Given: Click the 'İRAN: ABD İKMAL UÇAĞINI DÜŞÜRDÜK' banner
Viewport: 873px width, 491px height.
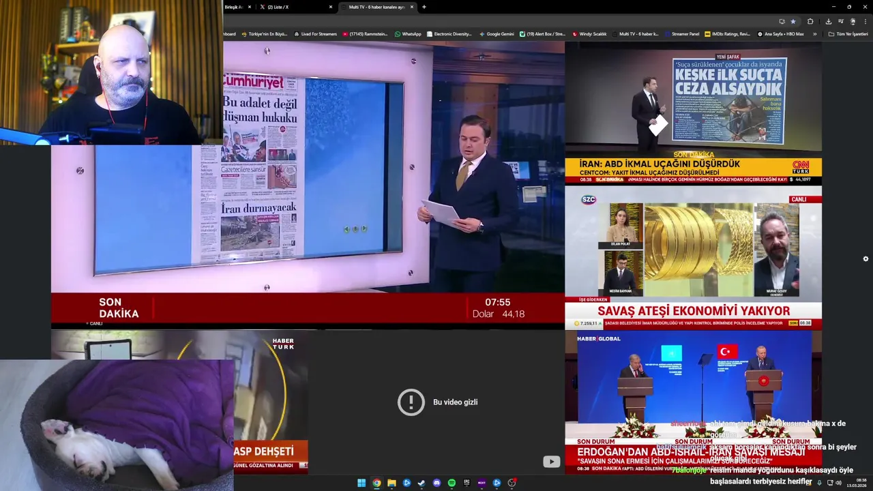Looking at the screenshot, I should [660, 164].
